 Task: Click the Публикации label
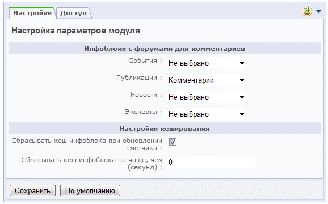point(139,78)
